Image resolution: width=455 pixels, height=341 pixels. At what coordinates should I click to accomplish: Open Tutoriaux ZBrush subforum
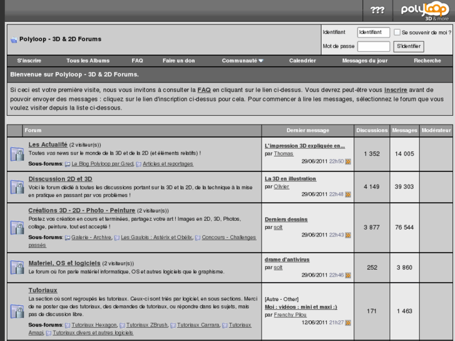point(147,325)
